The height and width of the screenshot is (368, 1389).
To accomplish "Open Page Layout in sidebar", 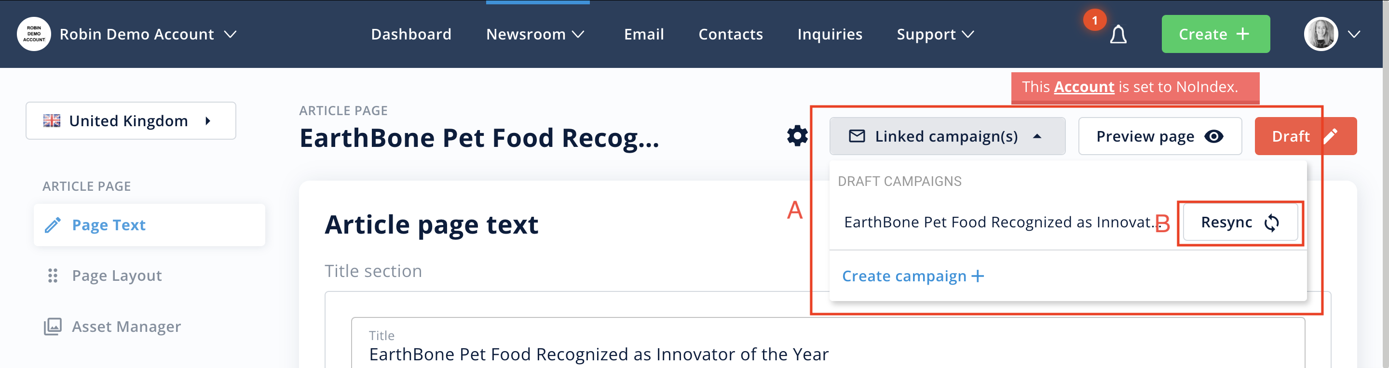I will click(117, 276).
